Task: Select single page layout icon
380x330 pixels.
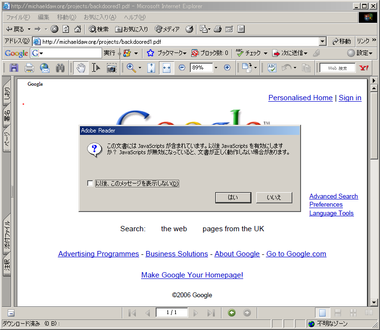Action: pos(322,313)
